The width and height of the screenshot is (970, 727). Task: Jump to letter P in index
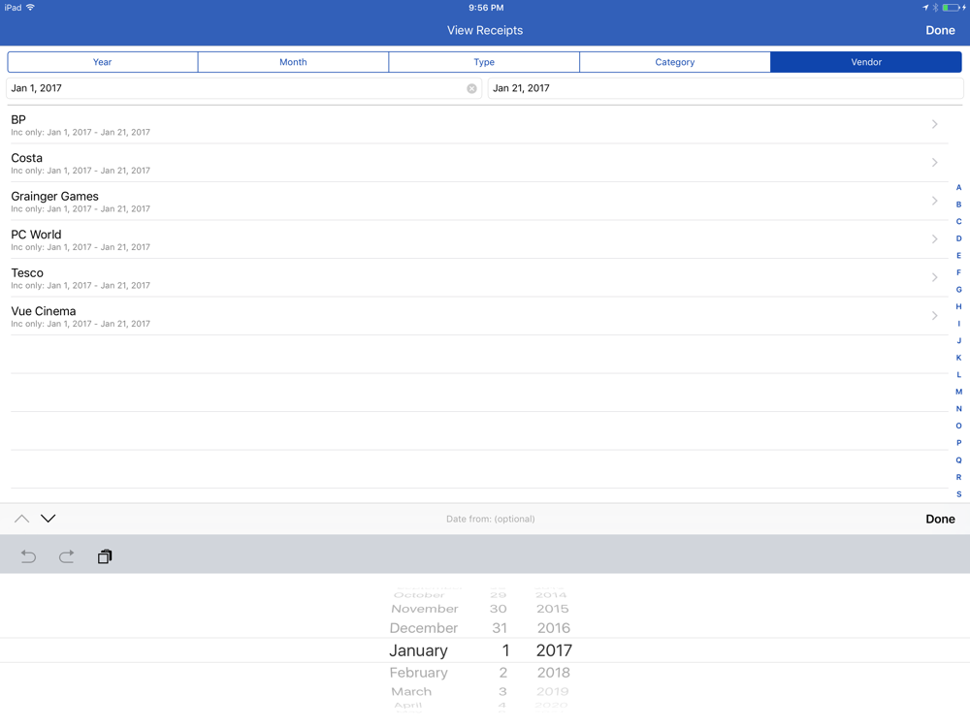(959, 443)
